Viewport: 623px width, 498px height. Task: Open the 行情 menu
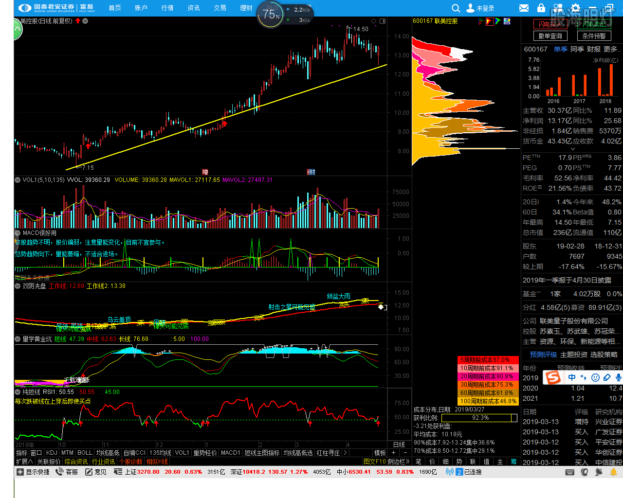pos(167,8)
